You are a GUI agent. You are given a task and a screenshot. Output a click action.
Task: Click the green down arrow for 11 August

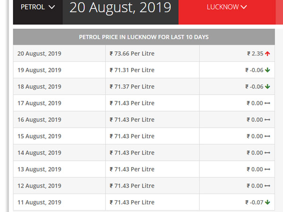267,203
